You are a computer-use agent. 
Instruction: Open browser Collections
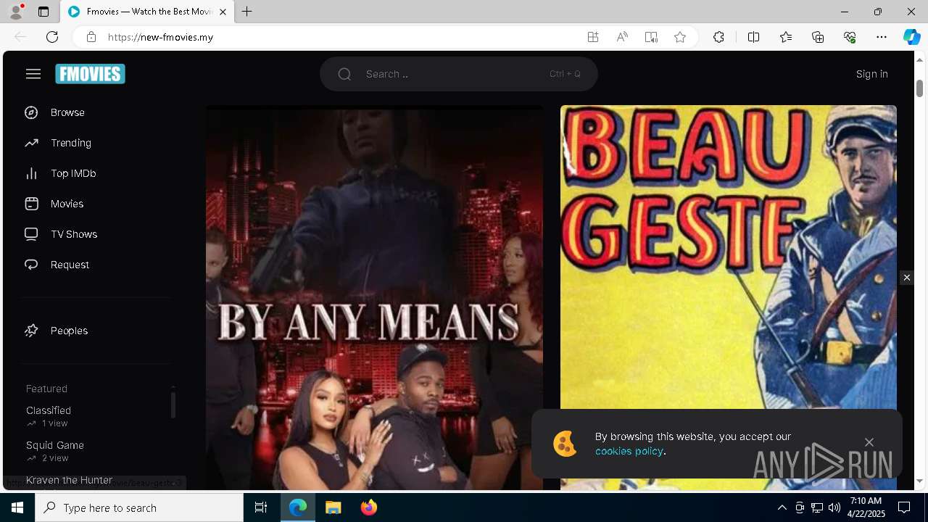818,37
